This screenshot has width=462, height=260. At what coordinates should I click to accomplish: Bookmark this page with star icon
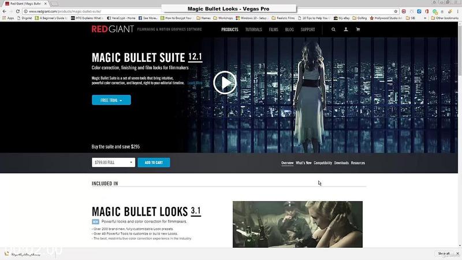pyautogui.click(x=396, y=11)
